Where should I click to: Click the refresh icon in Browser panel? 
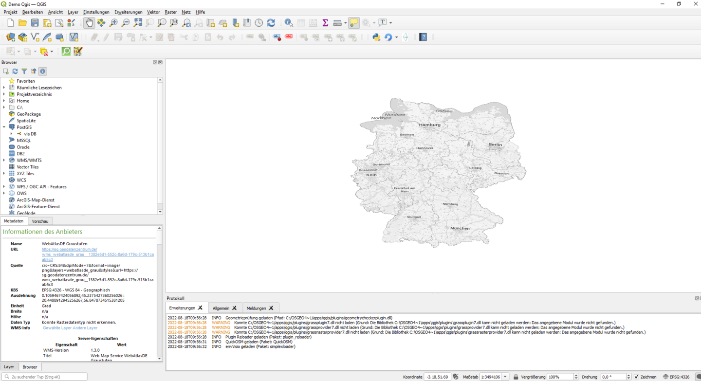(15, 72)
